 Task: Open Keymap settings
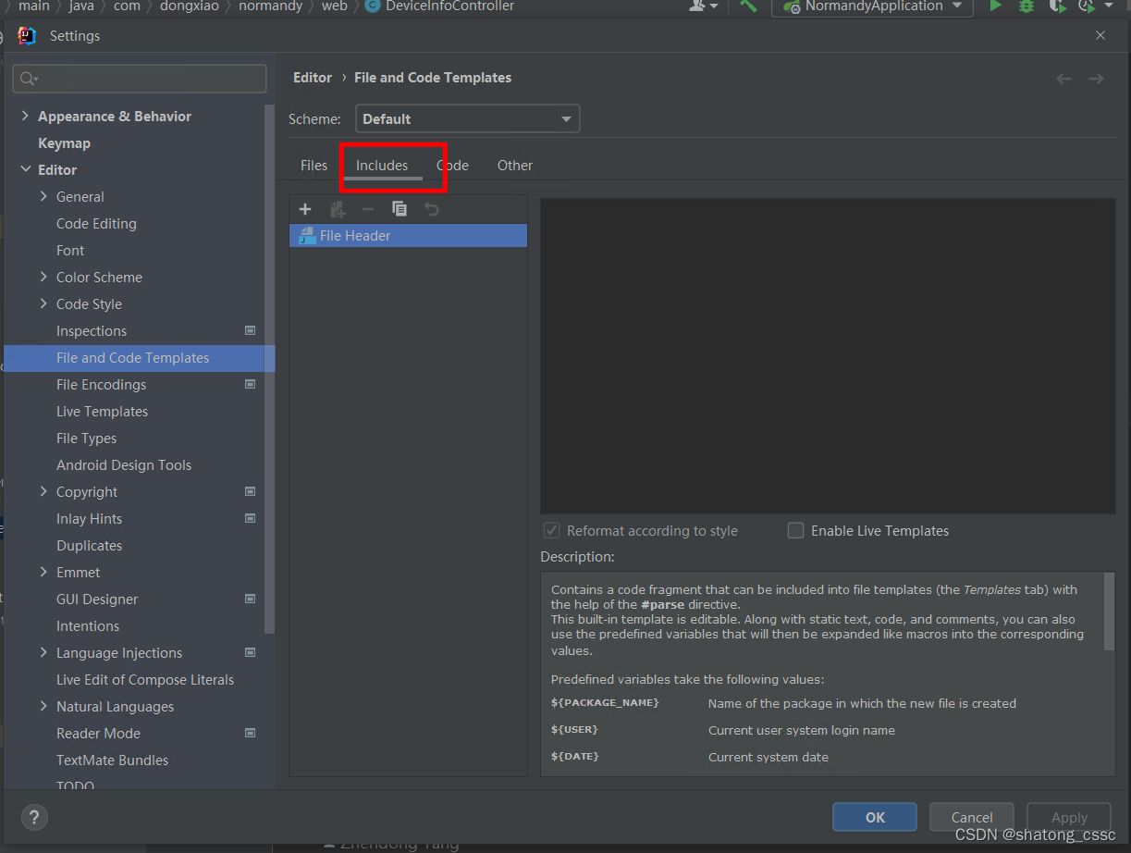pyautogui.click(x=64, y=142)
